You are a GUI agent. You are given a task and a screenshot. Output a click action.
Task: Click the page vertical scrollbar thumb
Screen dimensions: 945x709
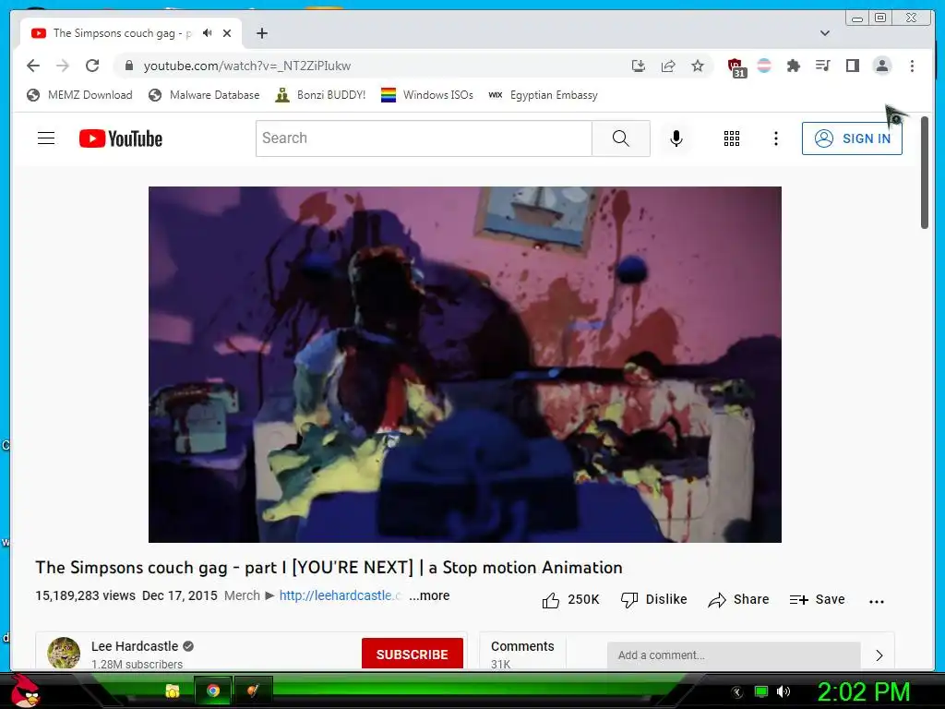pyautogui.click(x=925, y=173)
